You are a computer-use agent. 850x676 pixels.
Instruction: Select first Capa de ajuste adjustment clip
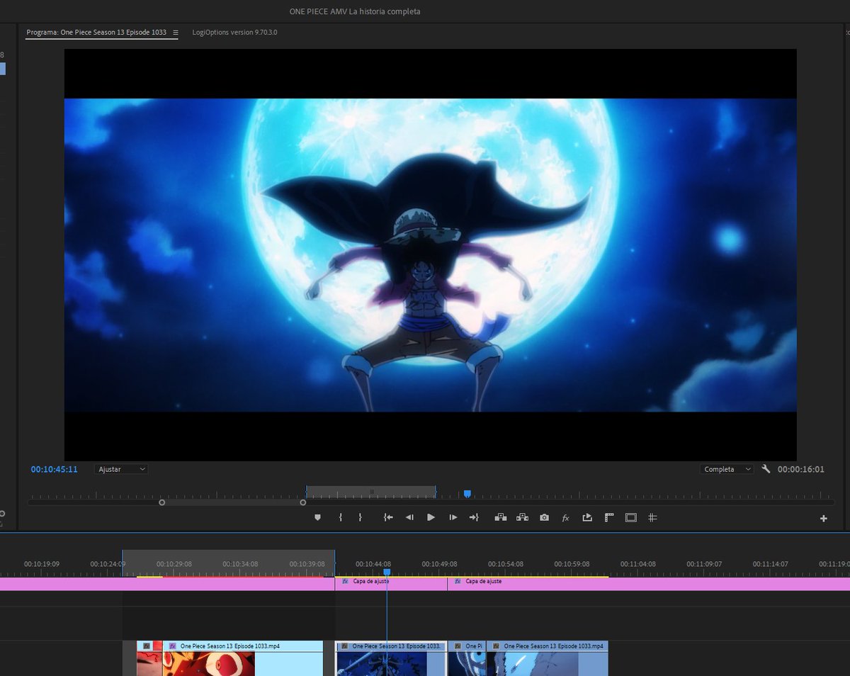[391, 584]
